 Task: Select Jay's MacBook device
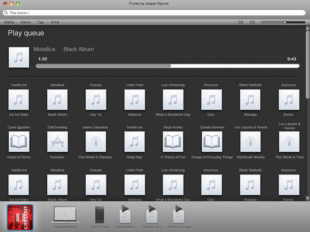(x=65, y=217)
